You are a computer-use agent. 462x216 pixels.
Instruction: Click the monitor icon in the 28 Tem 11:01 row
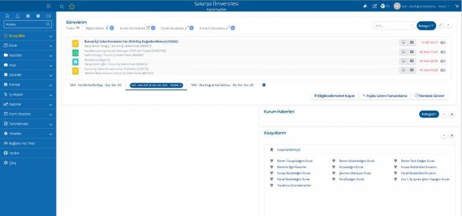click(404, 52)
